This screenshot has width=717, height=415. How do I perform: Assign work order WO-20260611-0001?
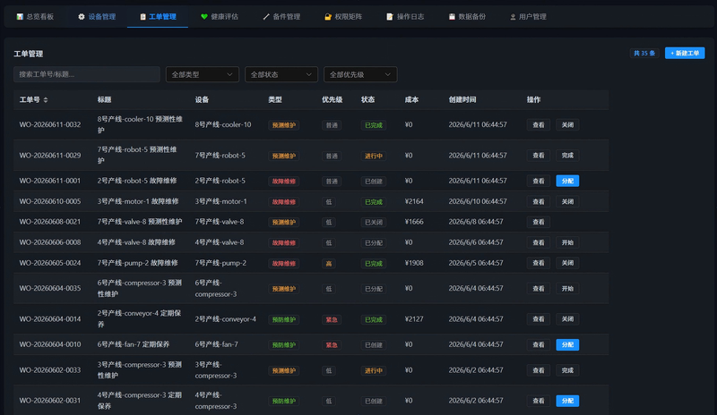tap(567, 182)
